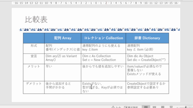This screenshot has height=108, width=193.
Task: Click cell text 後から追加すると
Action: pyautogui.click(x=58, y=84)
